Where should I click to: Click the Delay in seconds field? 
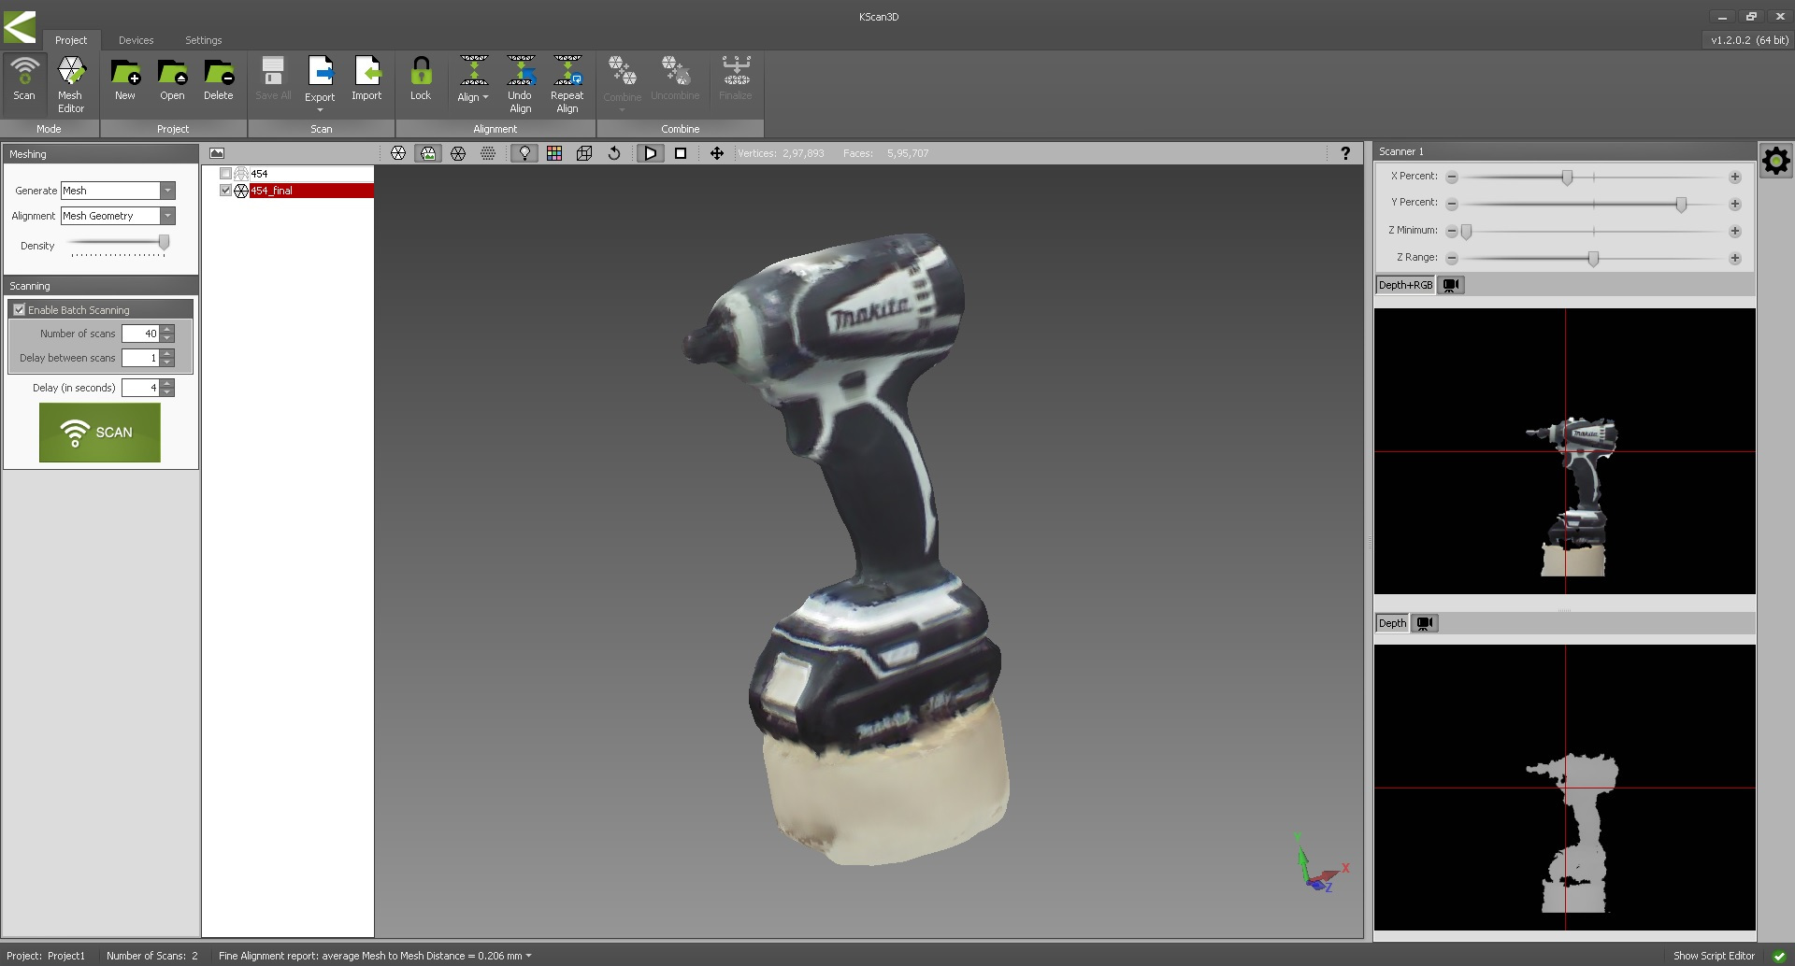coord(140,388)
